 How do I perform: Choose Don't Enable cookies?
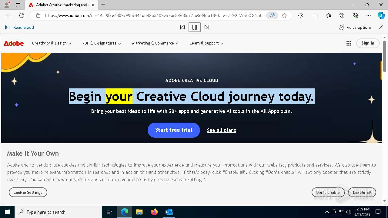[328, 192]
